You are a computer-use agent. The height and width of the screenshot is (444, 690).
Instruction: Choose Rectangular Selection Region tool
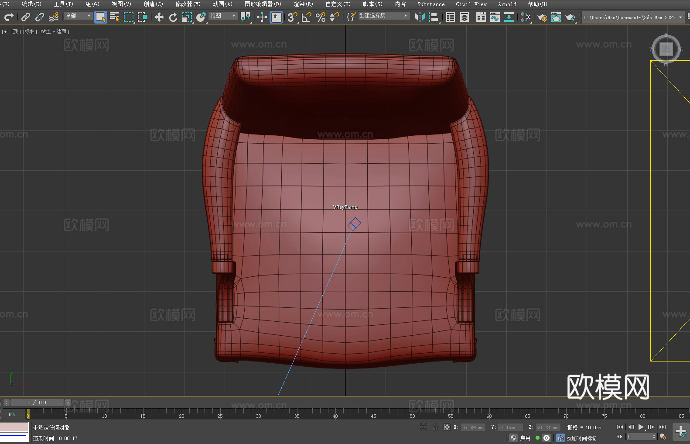(129, 17)
